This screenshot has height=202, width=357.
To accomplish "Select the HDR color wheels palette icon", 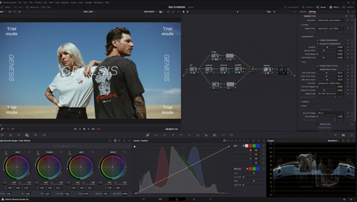I will (x=27, y=135).
